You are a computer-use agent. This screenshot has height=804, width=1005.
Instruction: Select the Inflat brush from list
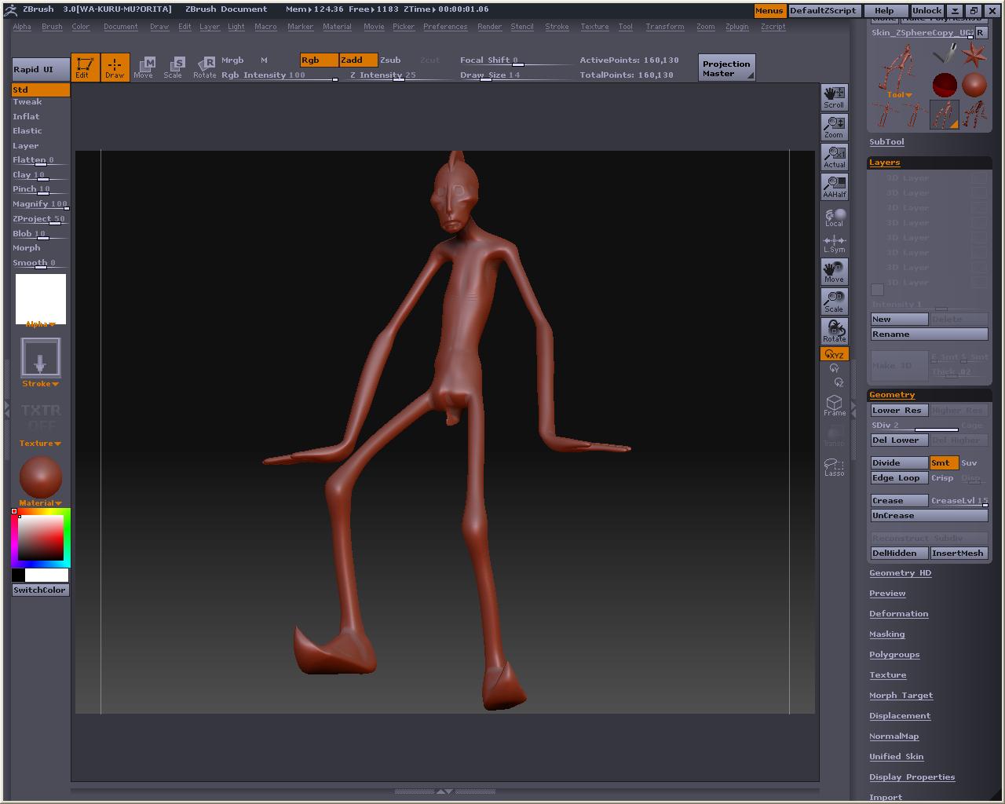(26, 116)
